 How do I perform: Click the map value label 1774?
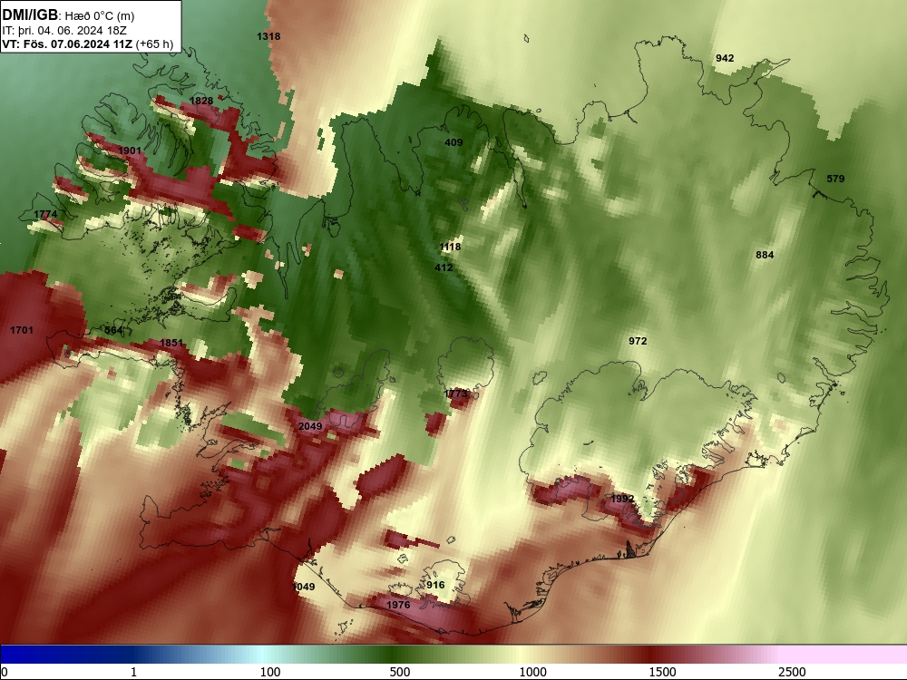coord(45,214)
